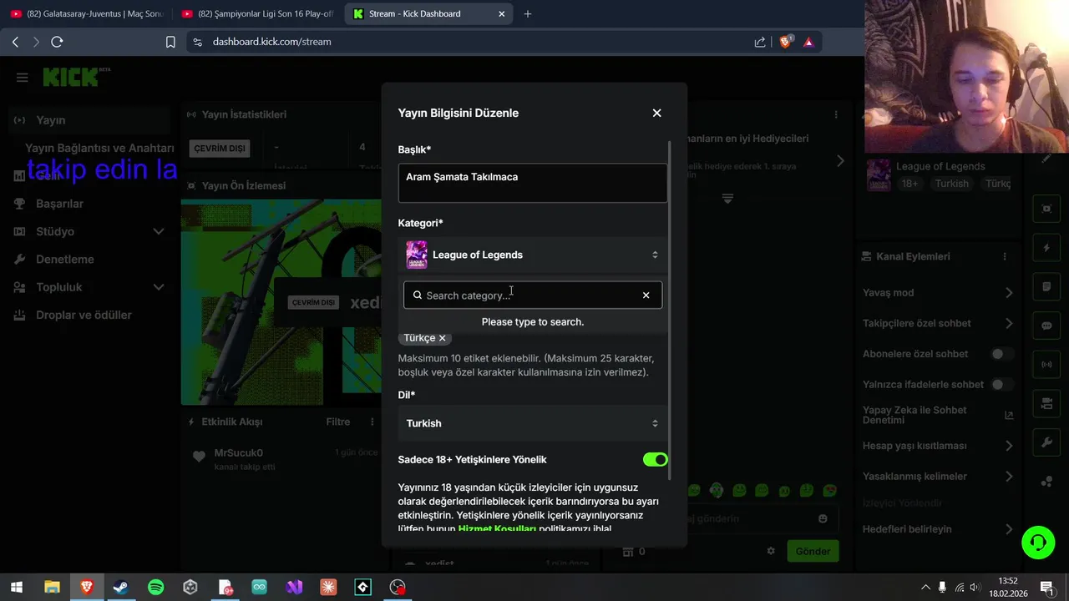
Task: Open Yayın Bağlantısı ve Anahtarı page
Action: pyautogui.click(x=99, y=148)
